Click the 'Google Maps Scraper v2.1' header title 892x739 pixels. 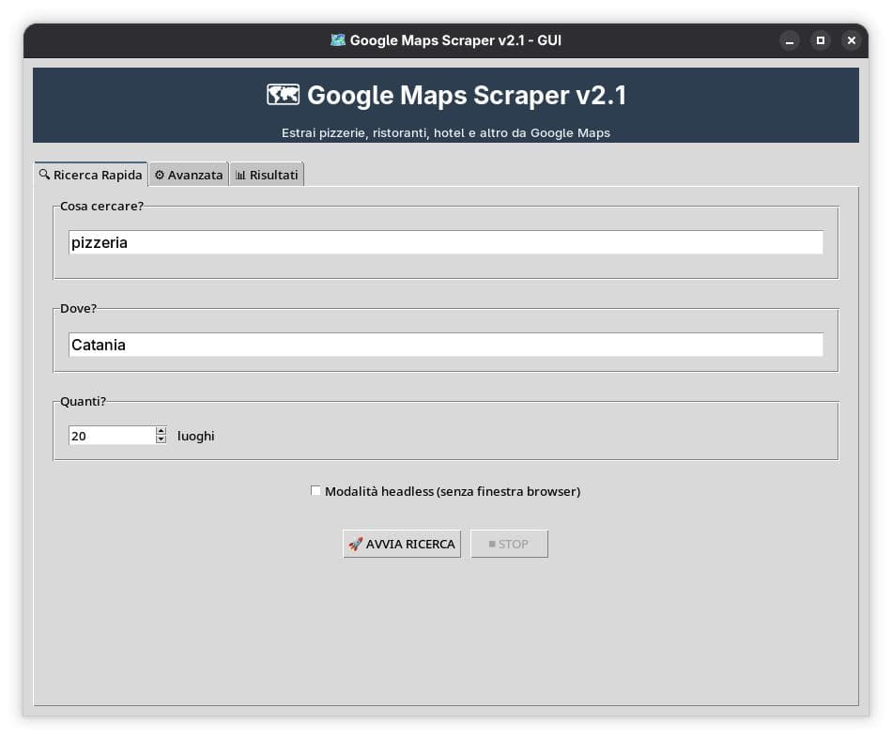click(x=467, y=95)
